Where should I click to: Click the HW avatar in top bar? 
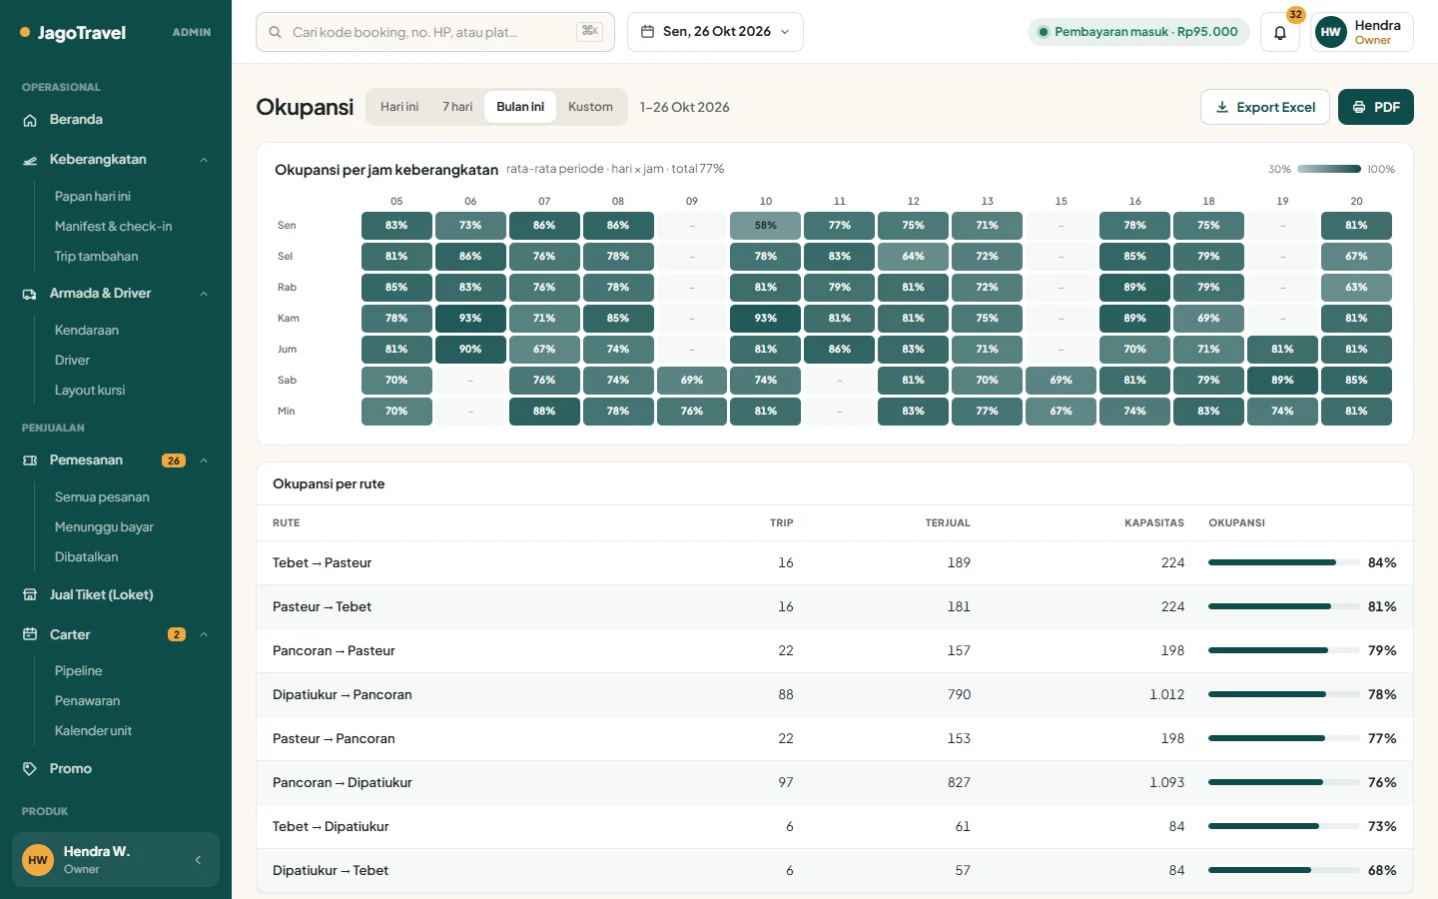point(1331,32)
